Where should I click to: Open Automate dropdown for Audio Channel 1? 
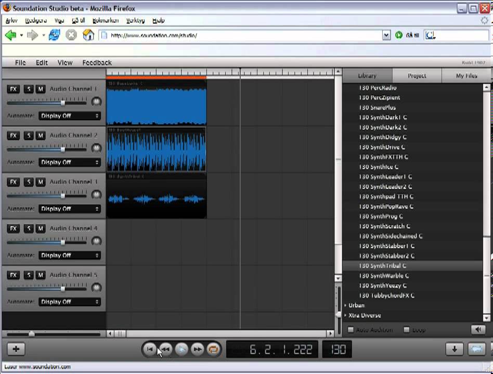click(70, 116)
